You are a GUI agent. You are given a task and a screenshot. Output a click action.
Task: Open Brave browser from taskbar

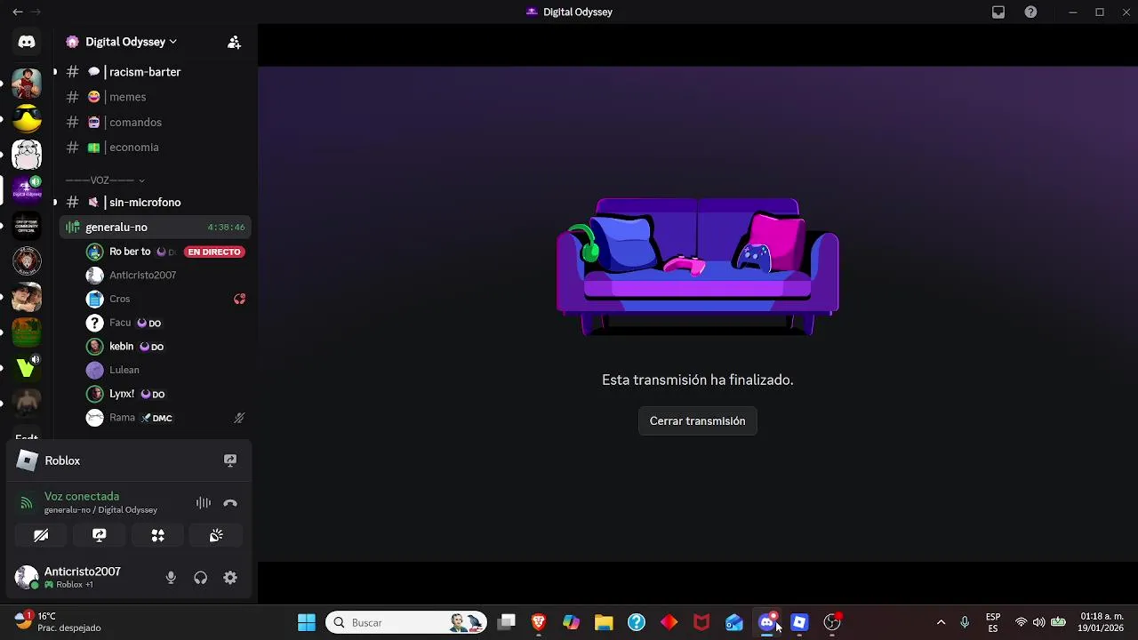point(539,623)
